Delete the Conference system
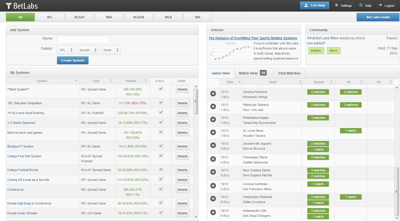The height and width of the screenshot is (221, 400). click(x=182, y=190)
